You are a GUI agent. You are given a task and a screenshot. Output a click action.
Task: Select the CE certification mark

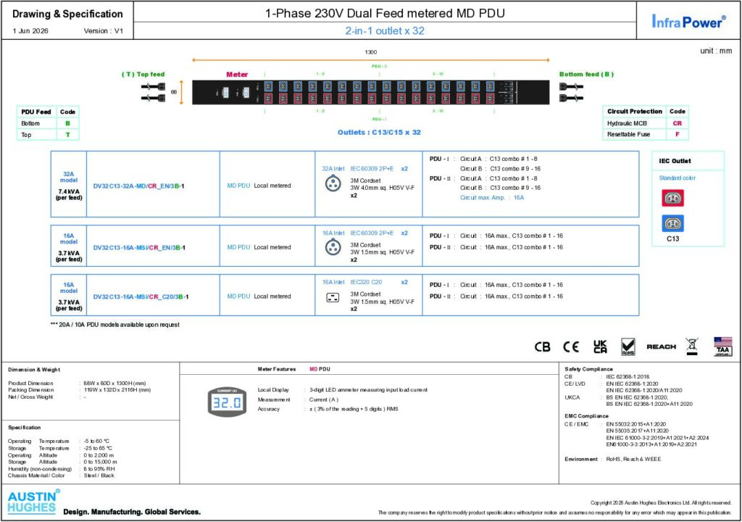click(x=571, y=347)
